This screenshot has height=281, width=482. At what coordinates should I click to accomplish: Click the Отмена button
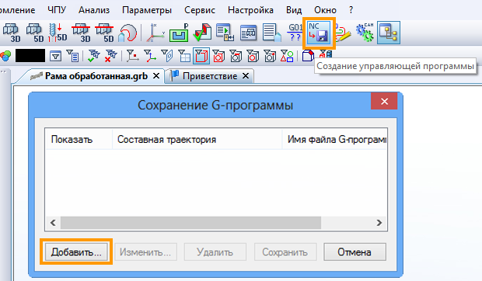pos(355,252)
